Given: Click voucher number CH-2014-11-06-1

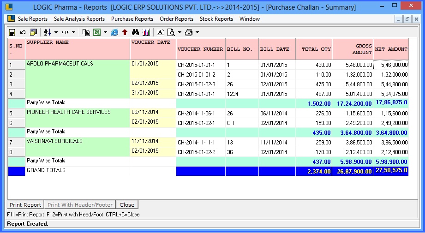Looking at the screenshot, I should (201, 113).
